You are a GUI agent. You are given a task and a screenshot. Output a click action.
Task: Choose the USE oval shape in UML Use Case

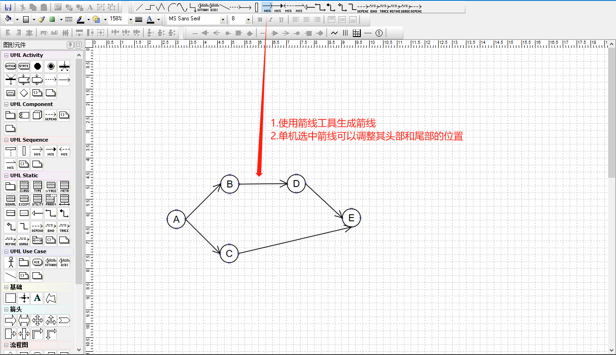37,262
